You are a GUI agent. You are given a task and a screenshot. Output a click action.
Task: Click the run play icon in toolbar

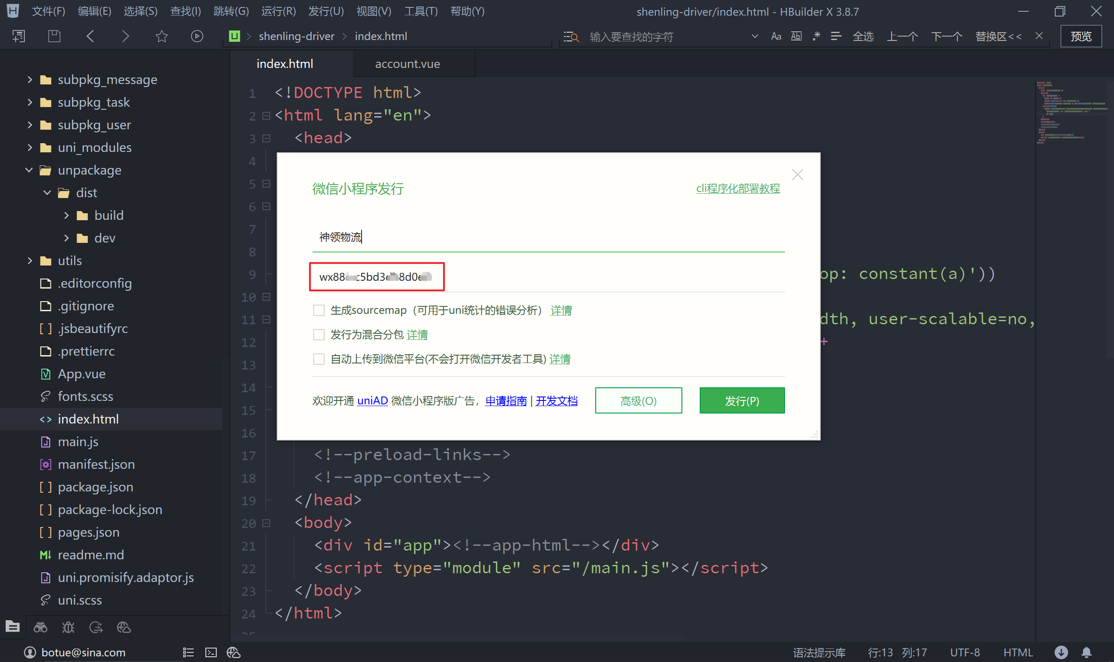tap(197, 36)
